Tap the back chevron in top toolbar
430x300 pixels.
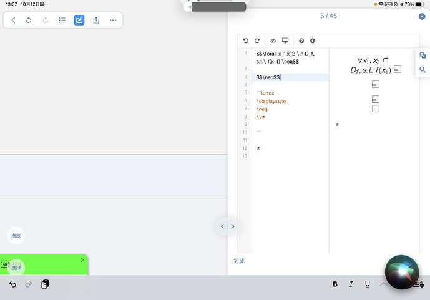(x=13, y=21)
